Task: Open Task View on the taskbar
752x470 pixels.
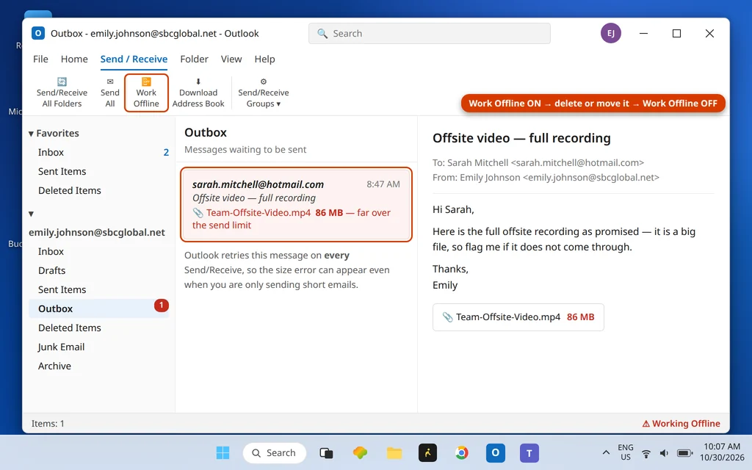Action: [x=326, y=452]
